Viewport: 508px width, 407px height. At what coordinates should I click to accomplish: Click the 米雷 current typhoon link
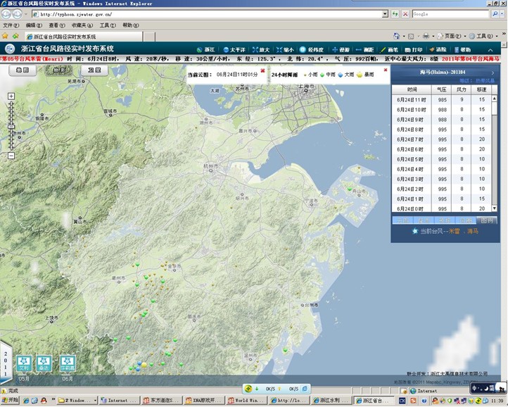click(455, 231)
